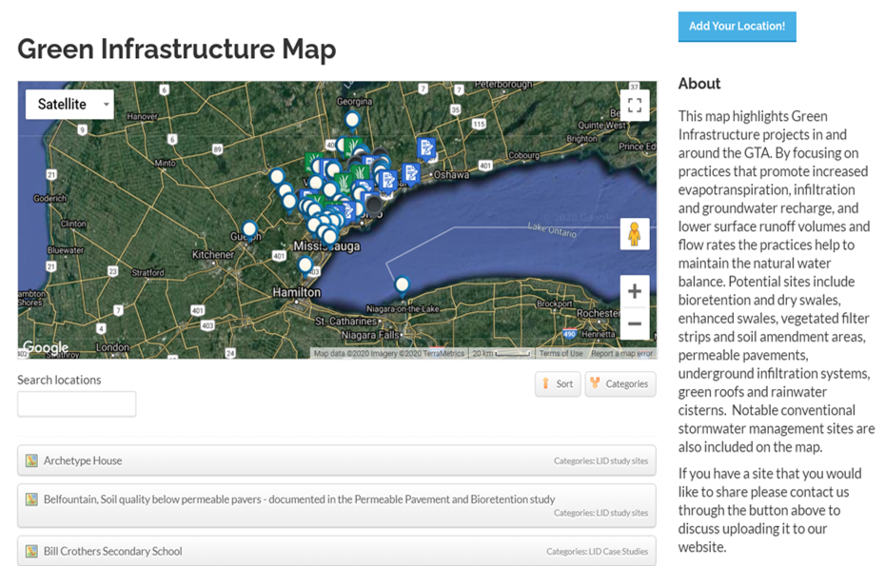Image resolution: width=886 pixels, height=566 pixels.
Task: Expand the Bill Crothers Secondary School entry
Action: pos(336,551)
